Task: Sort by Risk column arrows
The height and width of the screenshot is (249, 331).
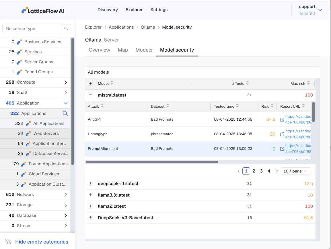Action: (x=272, y=106)
